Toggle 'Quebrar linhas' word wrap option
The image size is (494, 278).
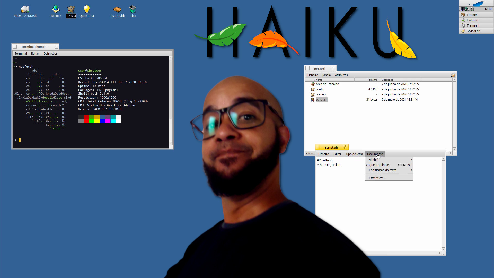[x=379, y=165]
